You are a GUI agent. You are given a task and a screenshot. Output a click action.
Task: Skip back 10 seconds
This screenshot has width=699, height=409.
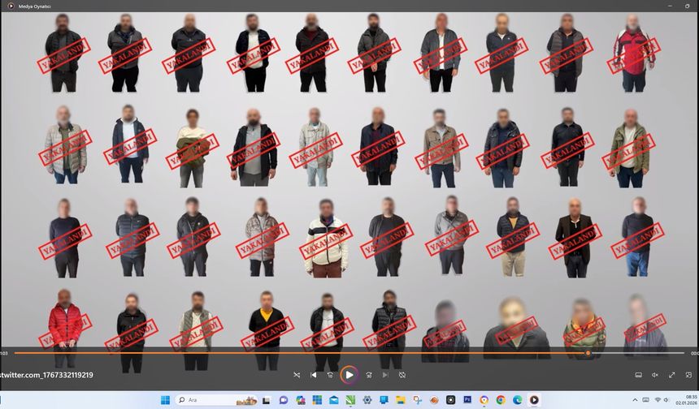click(x=330, y=375)
